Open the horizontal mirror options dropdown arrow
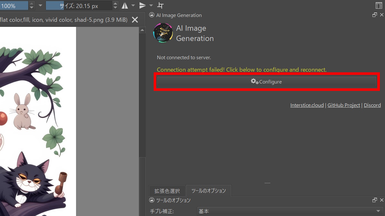 [x=133, y=5]
